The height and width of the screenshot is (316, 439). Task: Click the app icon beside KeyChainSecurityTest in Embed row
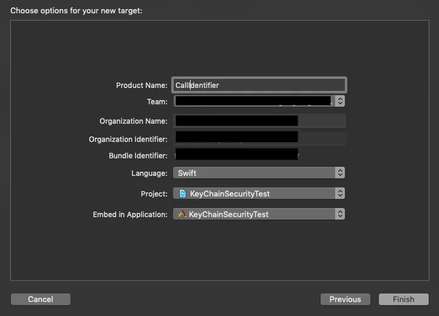click(x=182, y=214)
